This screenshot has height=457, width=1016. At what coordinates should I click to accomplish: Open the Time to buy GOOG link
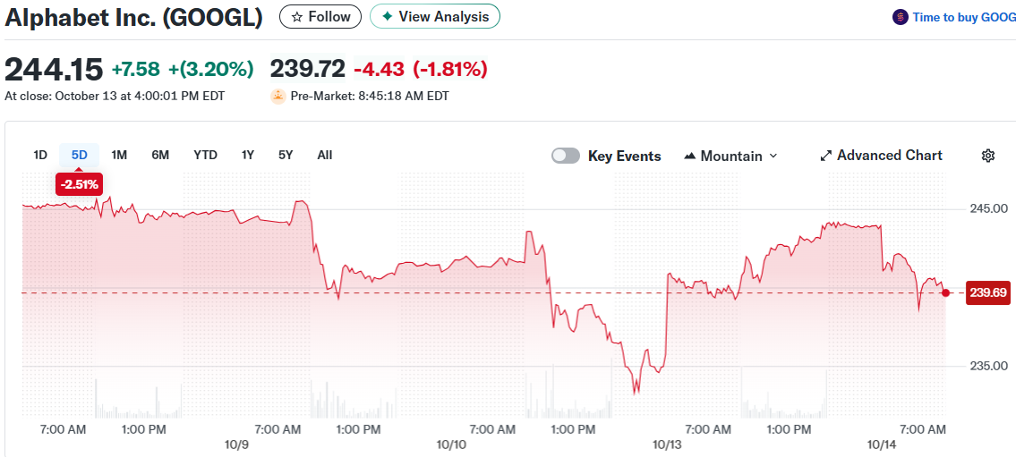[964, 17]
